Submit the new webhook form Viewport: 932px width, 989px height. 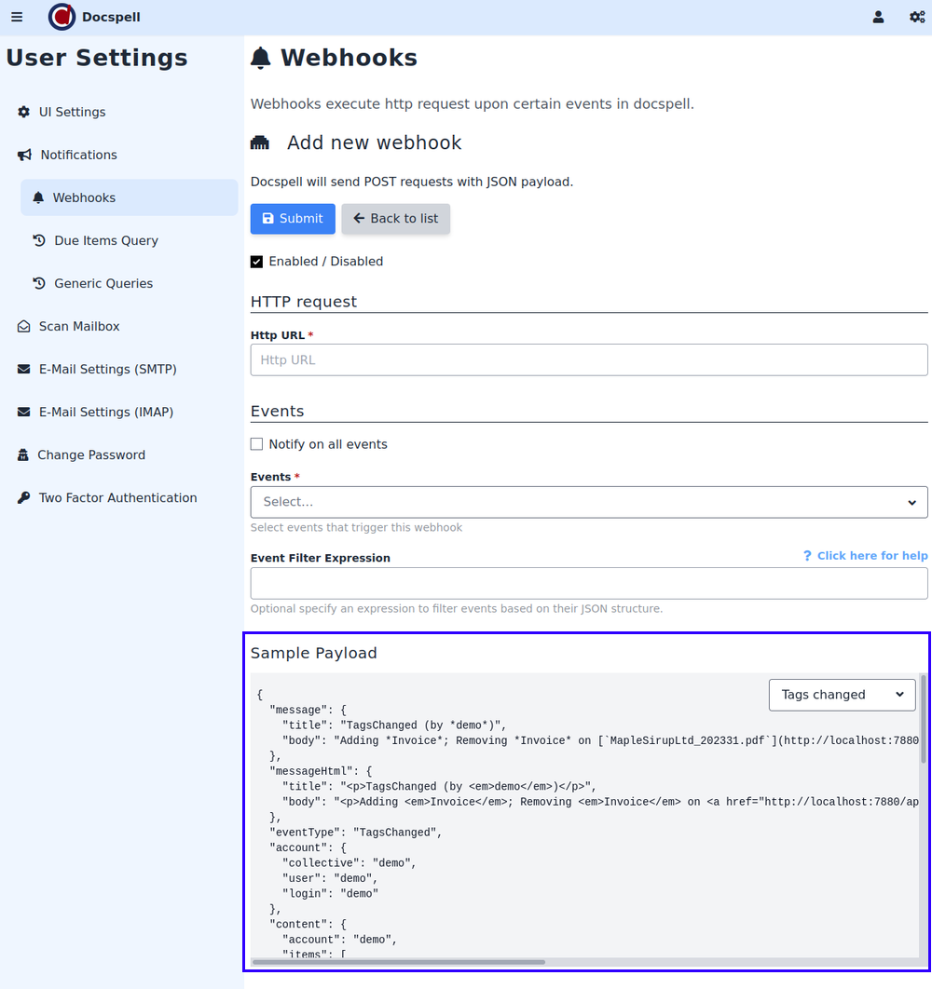click(x=293, y=219)
